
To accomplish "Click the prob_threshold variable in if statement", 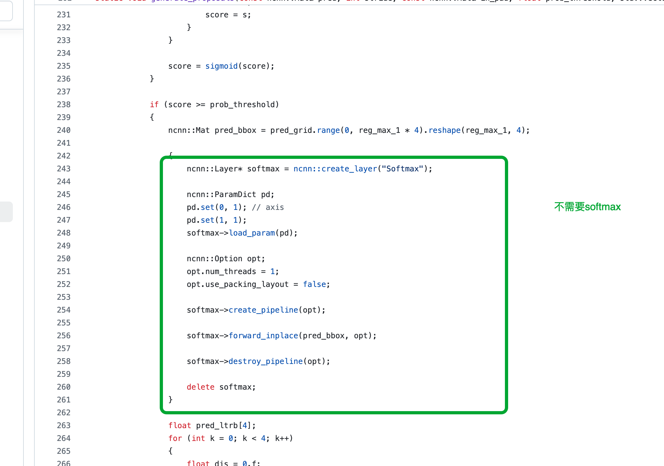I will [242, 105].
